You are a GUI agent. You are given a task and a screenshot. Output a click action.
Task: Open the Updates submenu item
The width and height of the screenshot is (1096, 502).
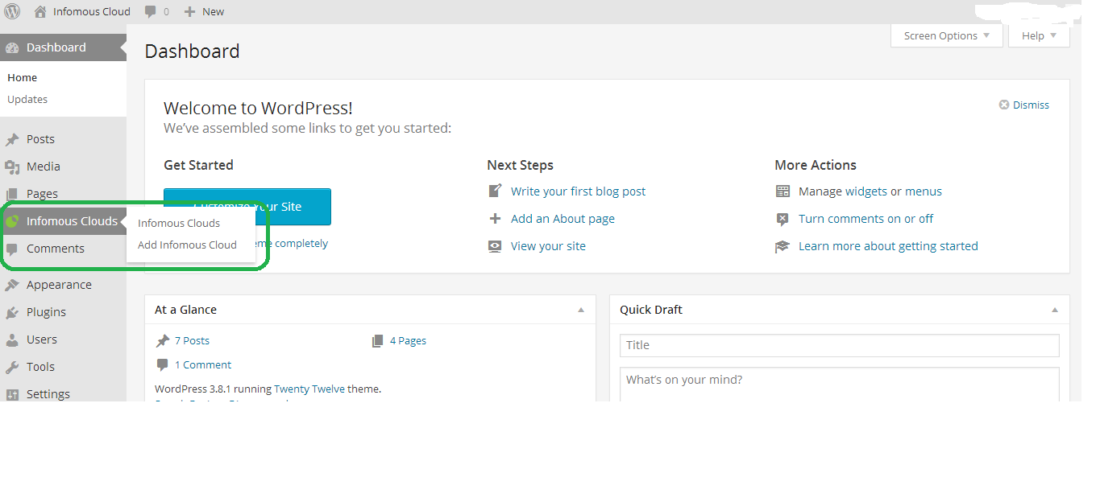[27, 100]
